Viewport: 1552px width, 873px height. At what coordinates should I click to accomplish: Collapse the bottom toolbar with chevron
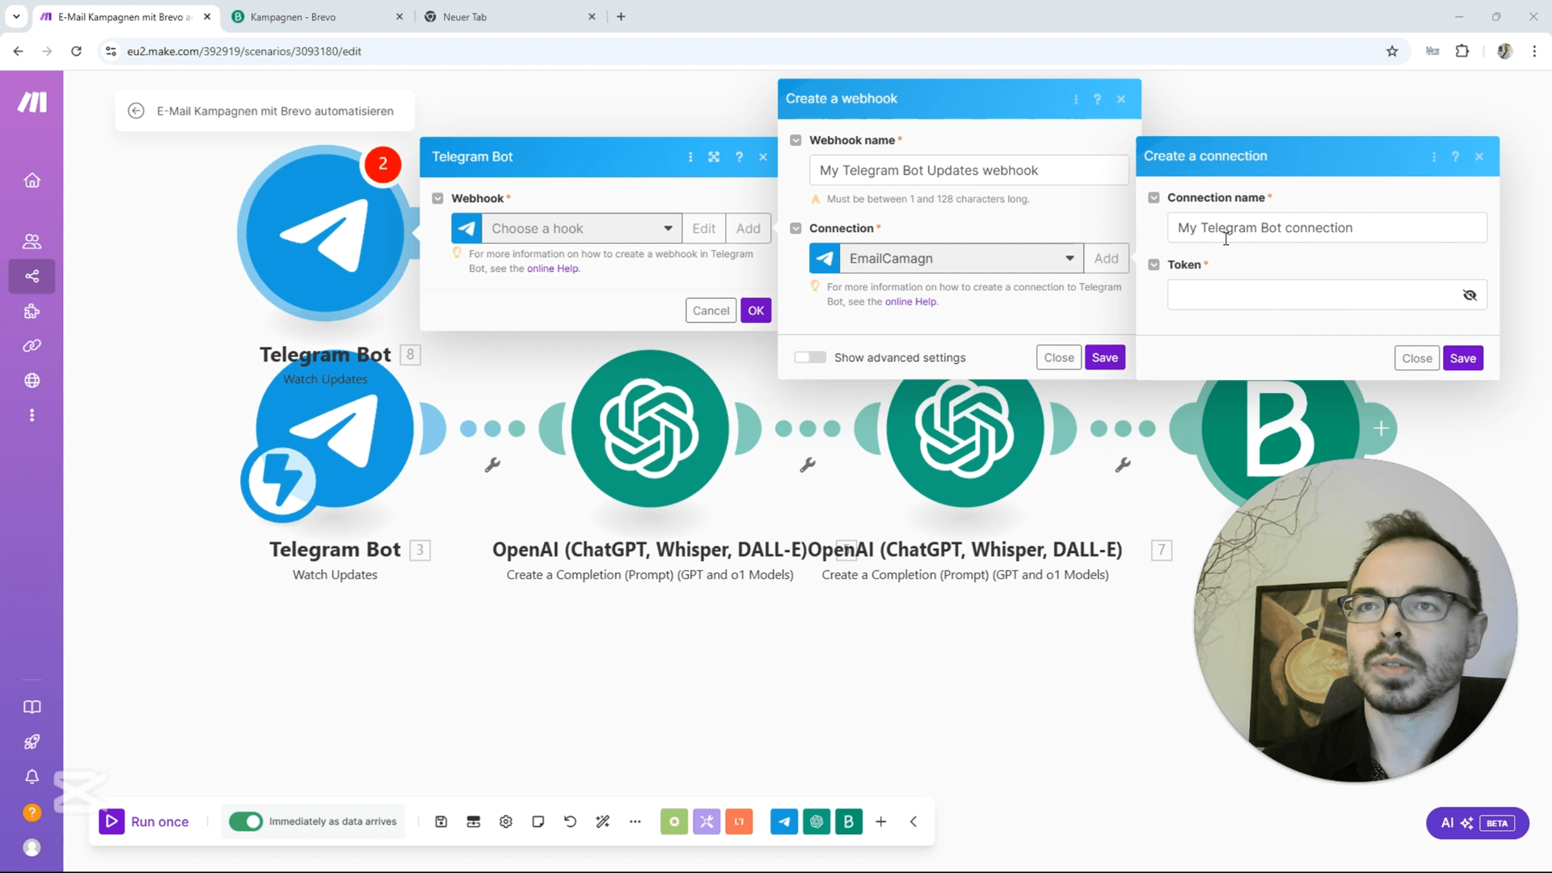[913, 822]
